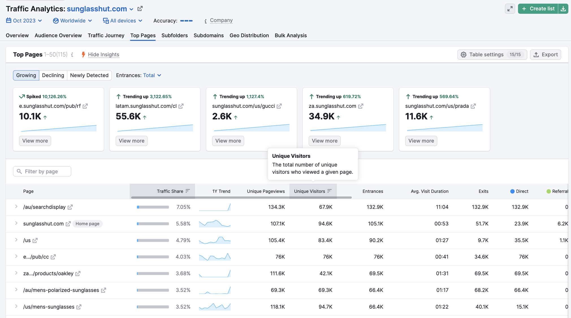Open Table settings 15/15
This screenshot has width=571, height=318.
coord(492,55)
